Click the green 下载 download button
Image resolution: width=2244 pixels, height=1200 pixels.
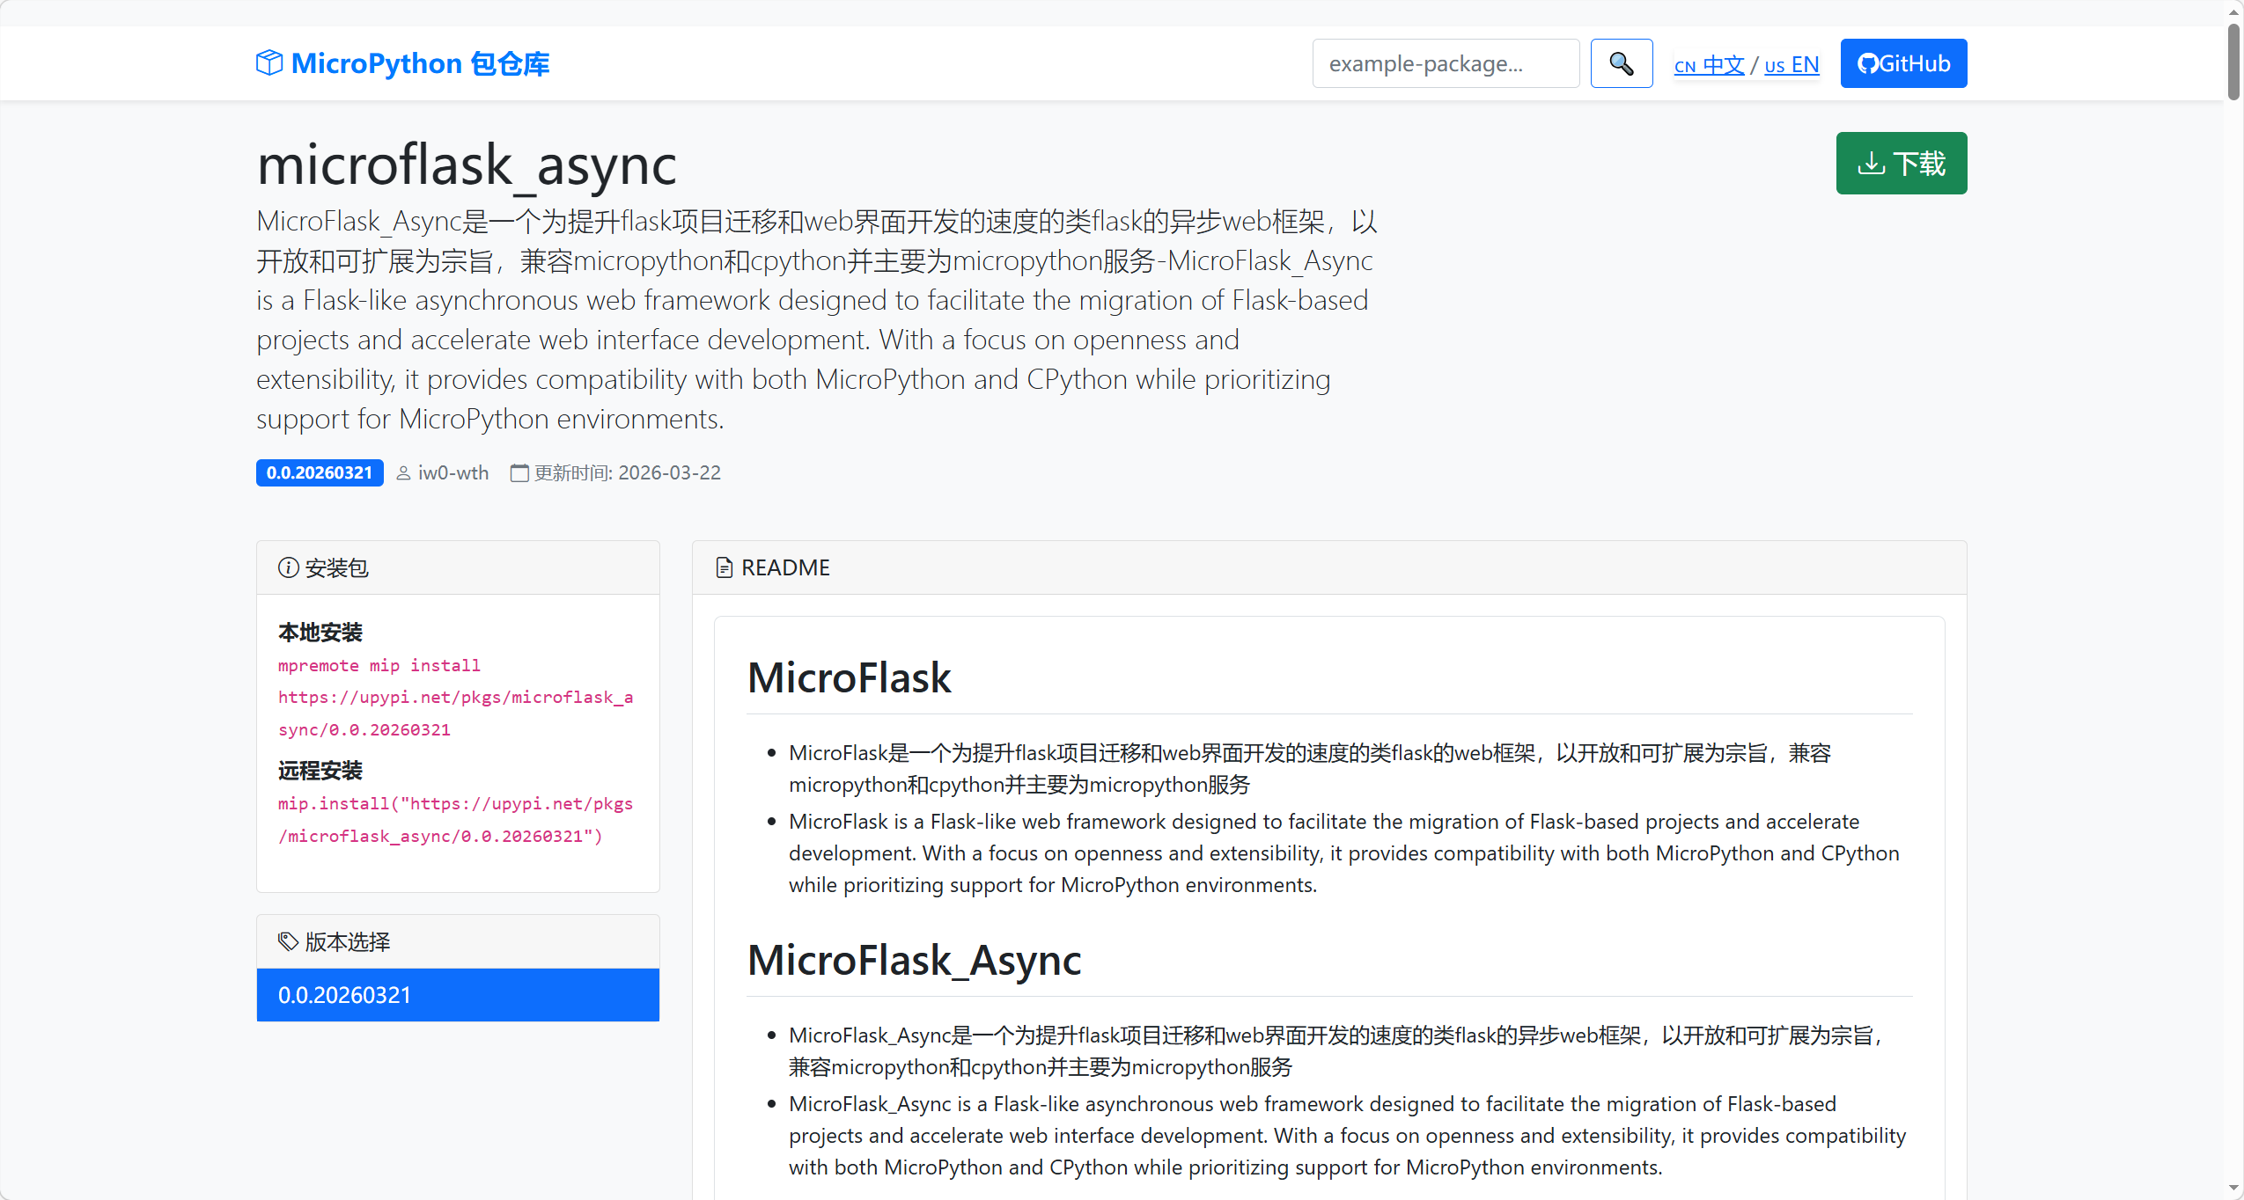click(x=1902, y=164)
